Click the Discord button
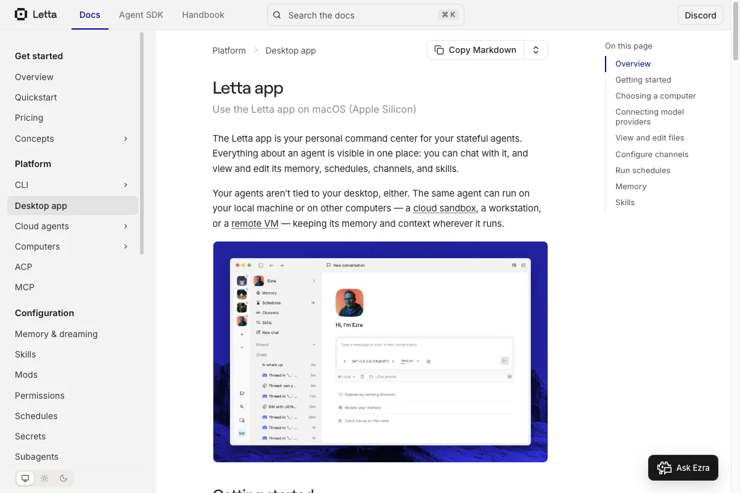 (x=701, y=15)
